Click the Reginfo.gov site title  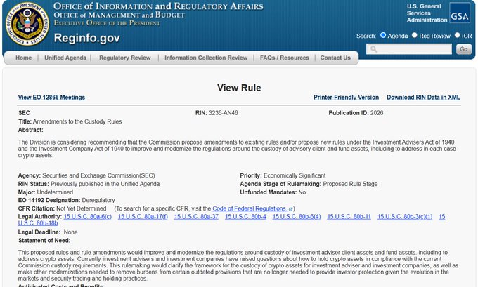pos(87,38)
